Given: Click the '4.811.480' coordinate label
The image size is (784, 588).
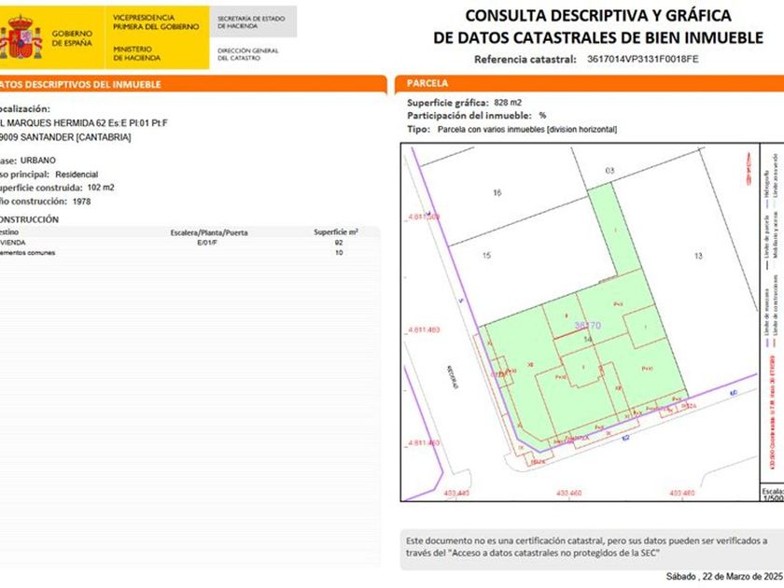Looking at the screenshot, I should (x=424, y=330).
